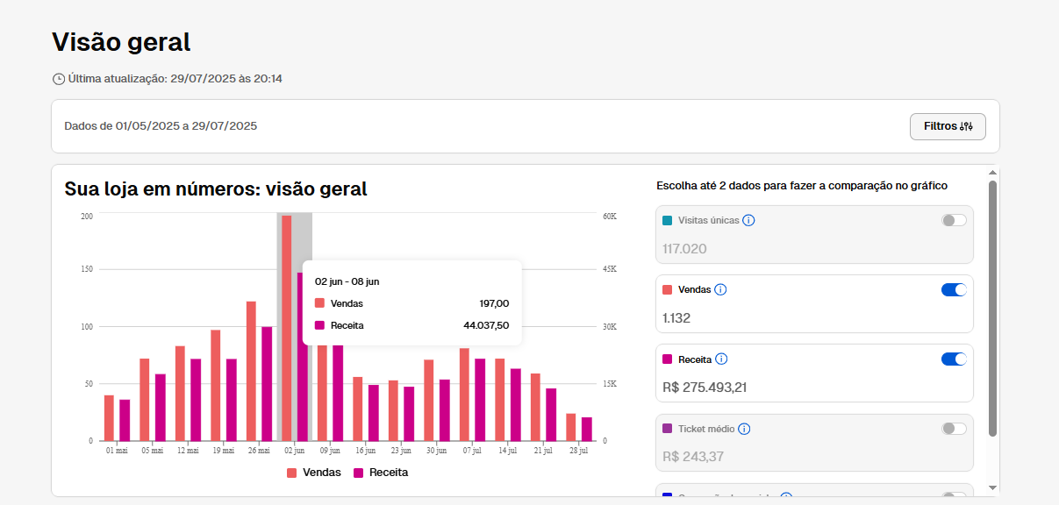Disable the Vendas comparison toggle
This screenshot has width=1059, height=505.
tap(953, 289)
